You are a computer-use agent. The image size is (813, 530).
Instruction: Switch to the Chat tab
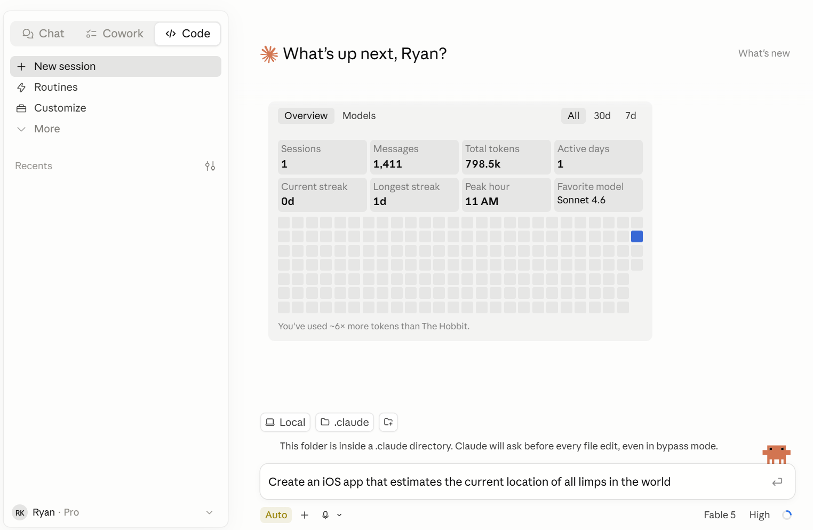click(43, 34)
